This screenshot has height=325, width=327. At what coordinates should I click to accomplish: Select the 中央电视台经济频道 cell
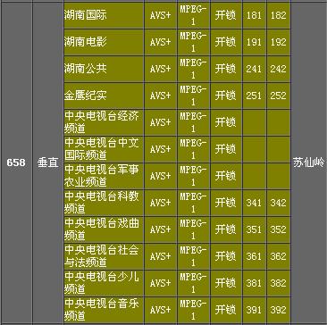click(104, 122)
